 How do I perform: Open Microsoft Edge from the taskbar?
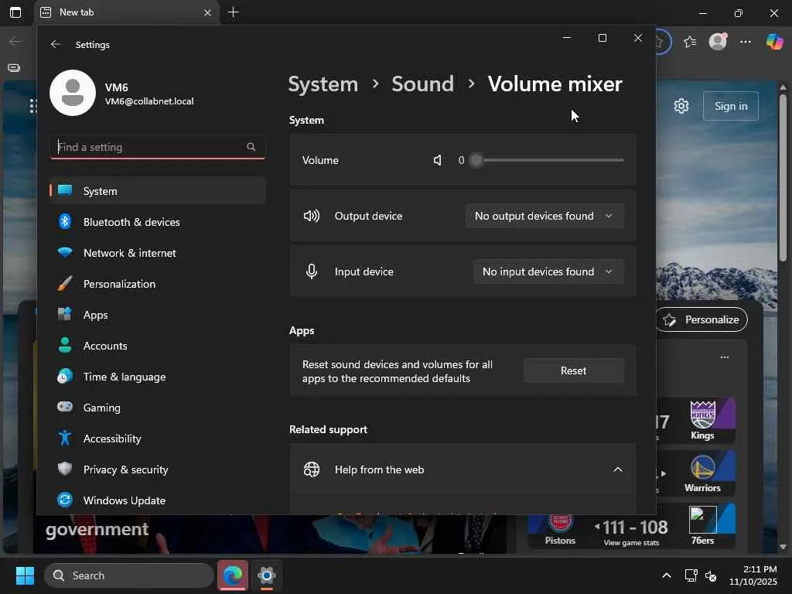coord(232,575)
